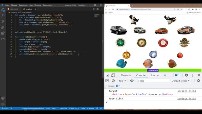
Task: Open the View menu in VS Code
Action: pos(31,5)
